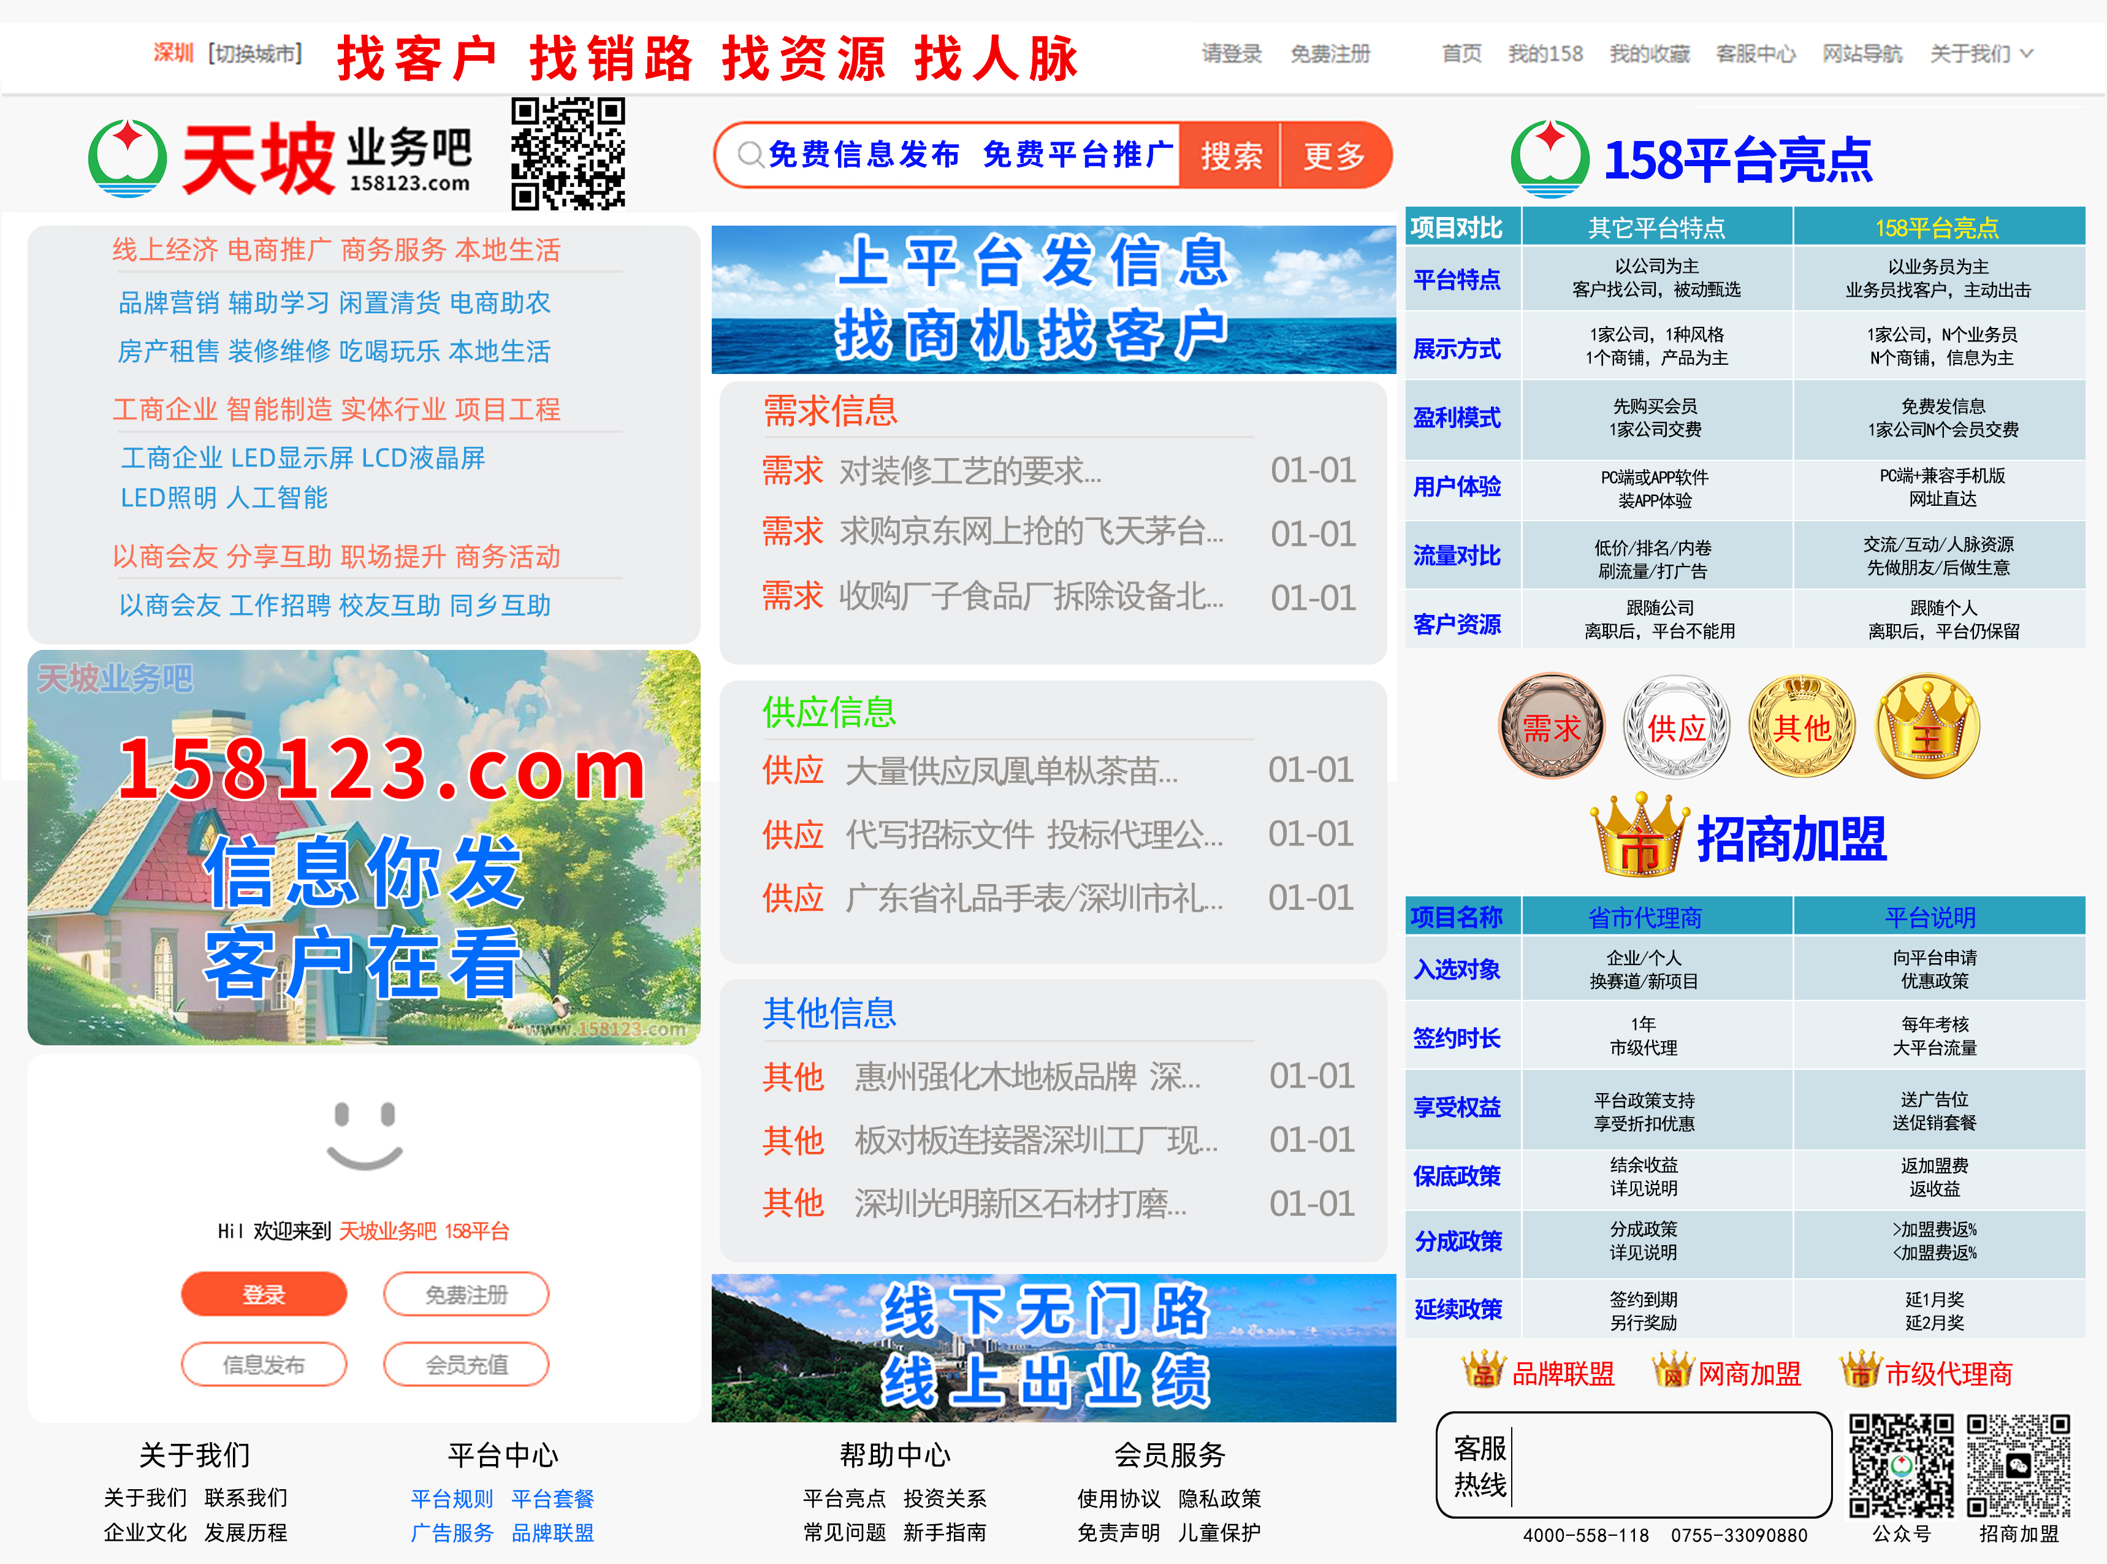Click the 天坡业务吧 logo at top left
The image size is (2107, 1564).
pyautogui.click(x=280, y=158)
